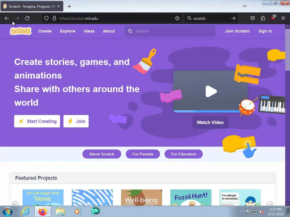Click the Firefox taskbar icon
Screen dimensions: 290x217
pyautogui.click(x=43, y=211)
